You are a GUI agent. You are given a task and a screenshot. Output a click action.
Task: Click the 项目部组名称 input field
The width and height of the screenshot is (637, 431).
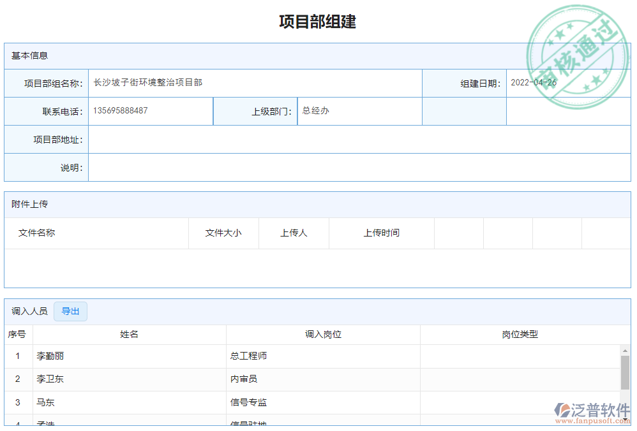pyautogui.click(x=255, y=83)
